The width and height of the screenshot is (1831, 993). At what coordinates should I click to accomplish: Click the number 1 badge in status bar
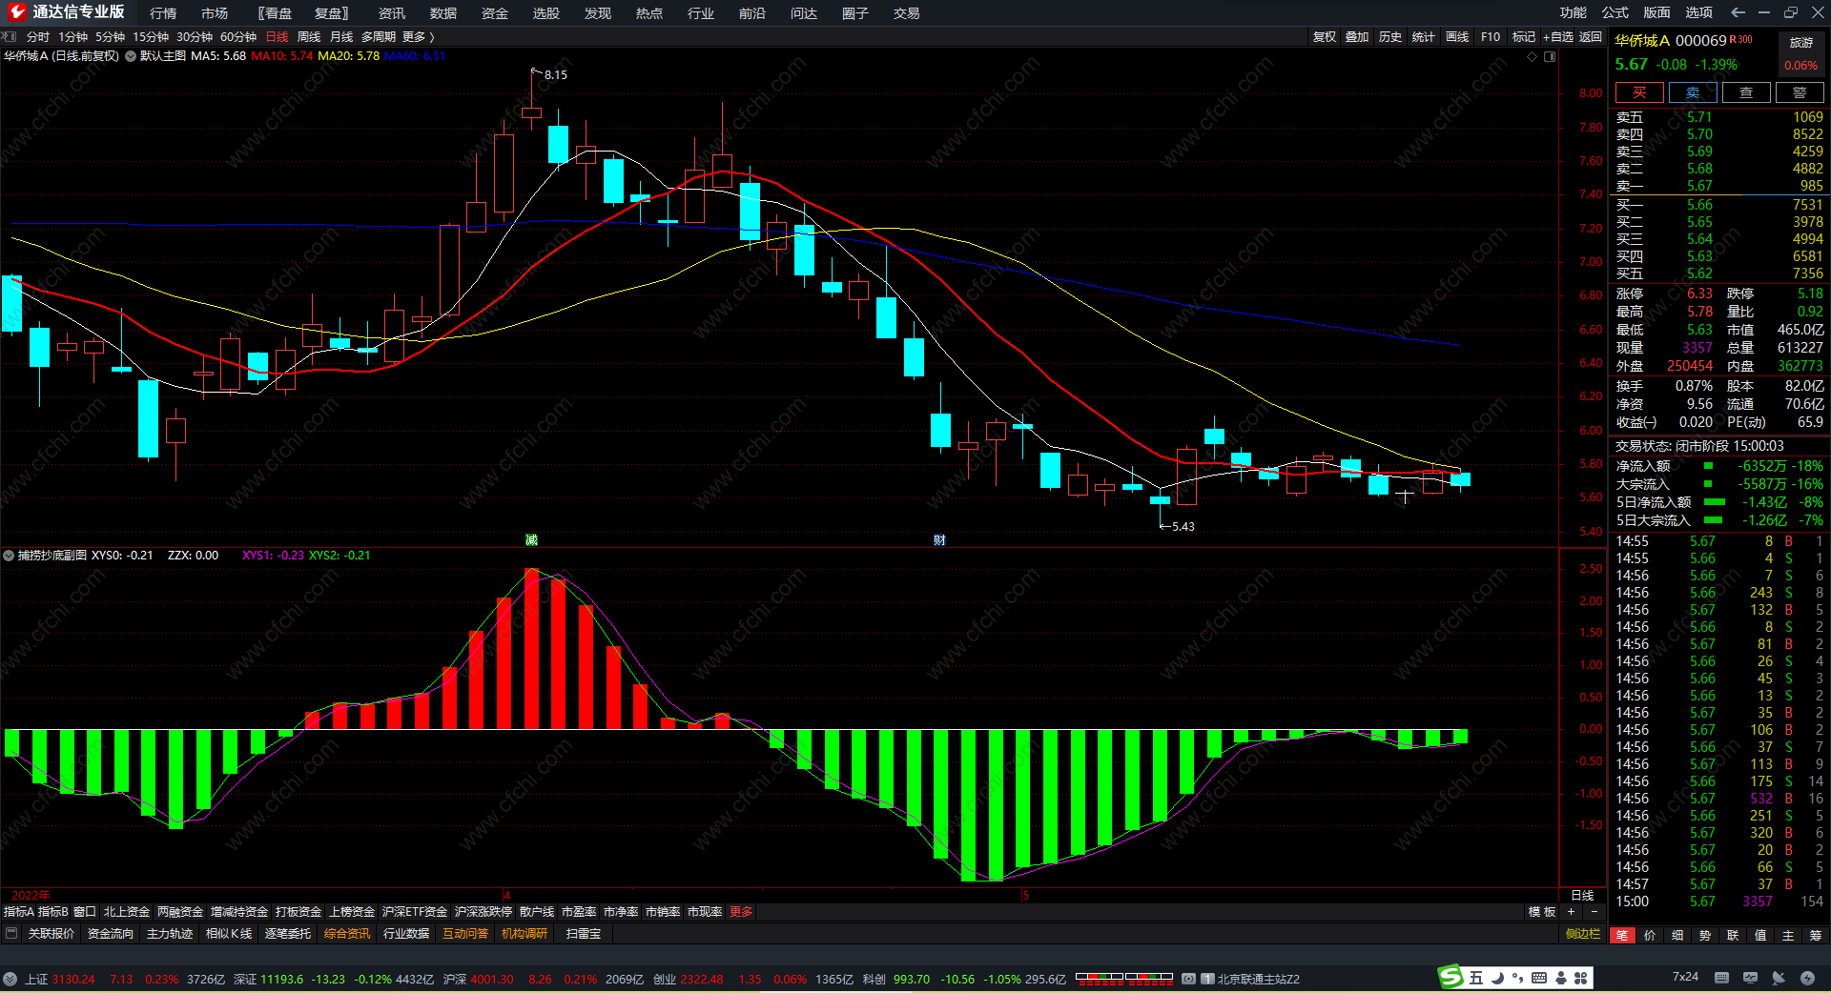point(1207,979)
